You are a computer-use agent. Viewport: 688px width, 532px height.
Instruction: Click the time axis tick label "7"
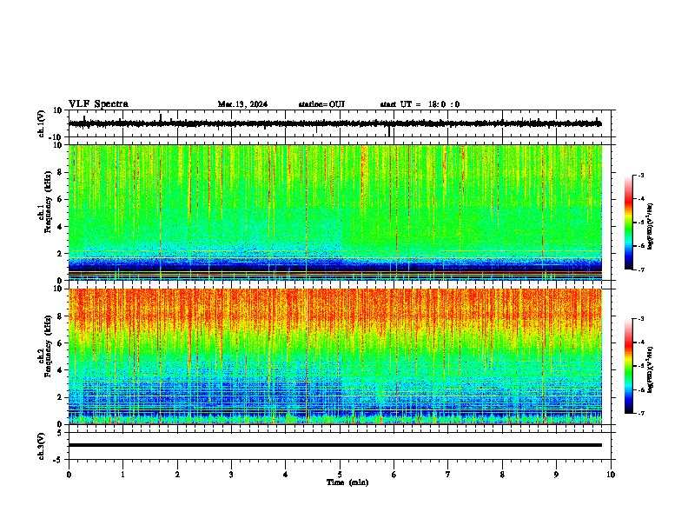point(448,475)
